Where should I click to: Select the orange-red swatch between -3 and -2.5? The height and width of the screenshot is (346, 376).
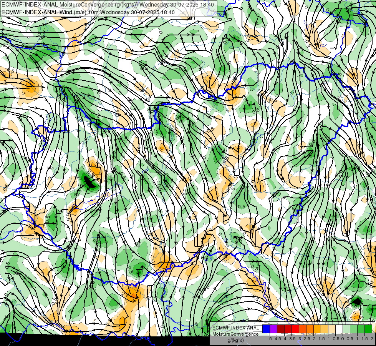[x=303, y=329]
